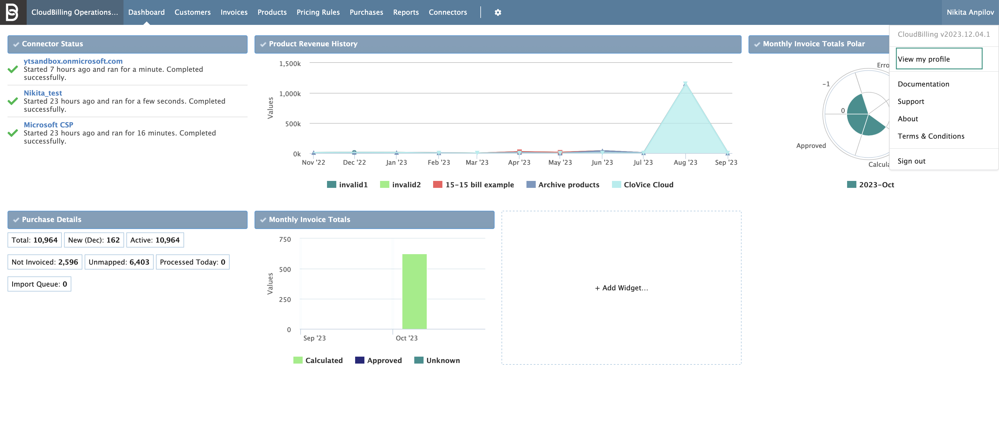Click the checkmark icon on Purchase Details header
Image resolution: width=999 pixels, height=440 pixels.
pyautogui.click(x=16, y=220)
